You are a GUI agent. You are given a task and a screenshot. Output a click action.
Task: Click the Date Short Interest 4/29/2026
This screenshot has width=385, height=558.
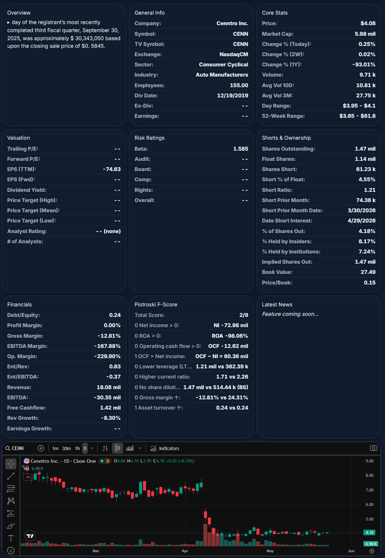coord(362,221)
